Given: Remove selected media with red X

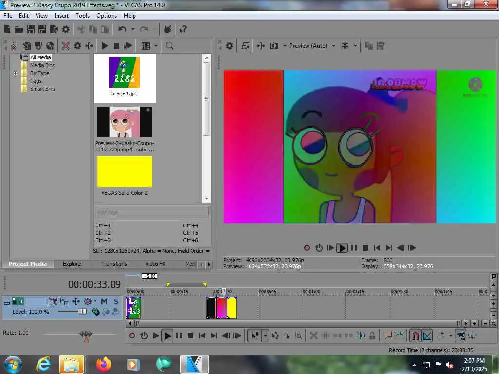Looking at the screenshot, I should click(66, 46).
